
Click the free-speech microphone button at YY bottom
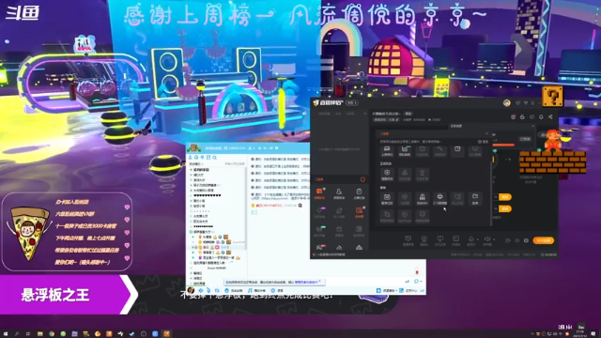pyautogui.click(x=234, y=291)
